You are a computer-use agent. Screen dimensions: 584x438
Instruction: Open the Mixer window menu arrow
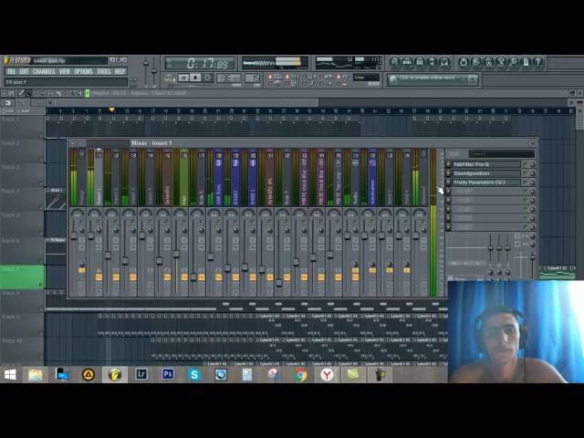click(x=73, y=143)
